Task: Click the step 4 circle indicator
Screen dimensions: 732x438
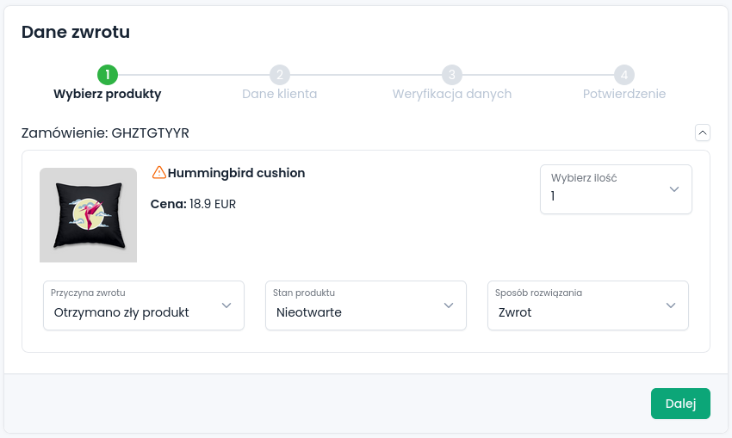Action: pos(624,75)
